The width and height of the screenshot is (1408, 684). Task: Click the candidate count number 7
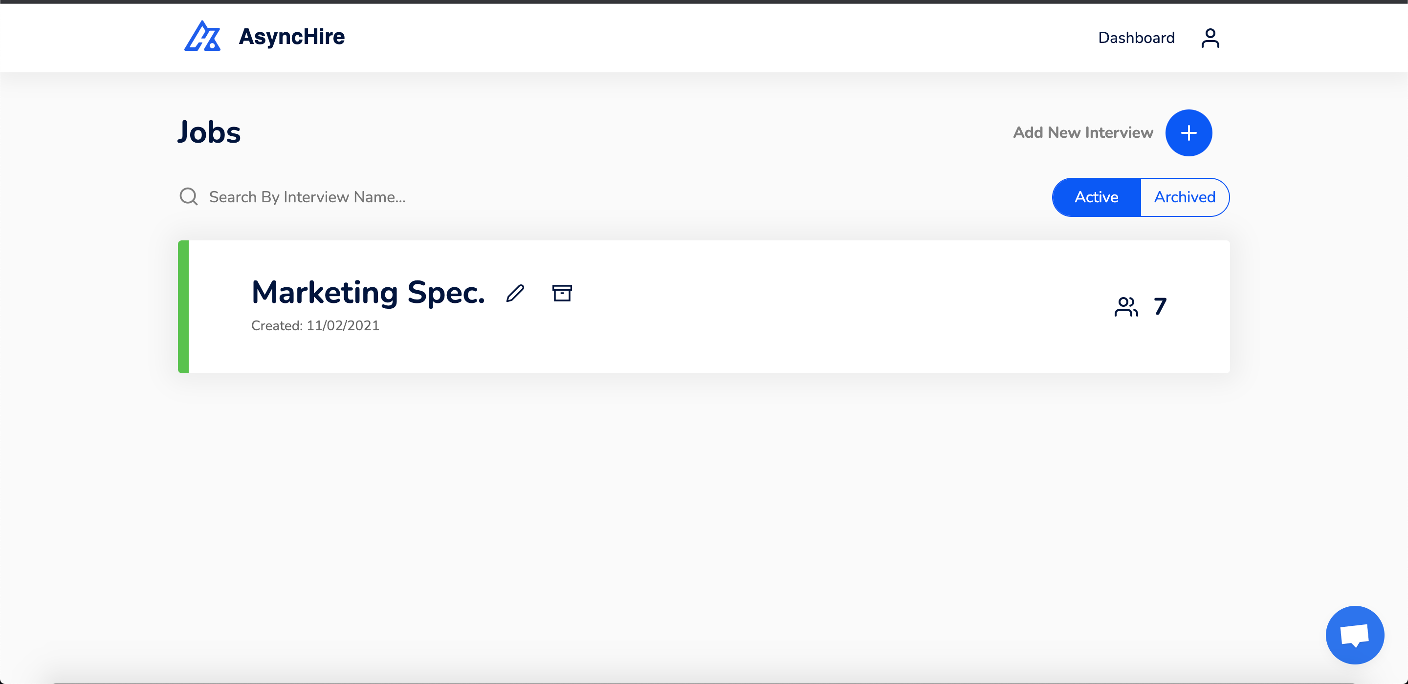[x=1160, y=306]
